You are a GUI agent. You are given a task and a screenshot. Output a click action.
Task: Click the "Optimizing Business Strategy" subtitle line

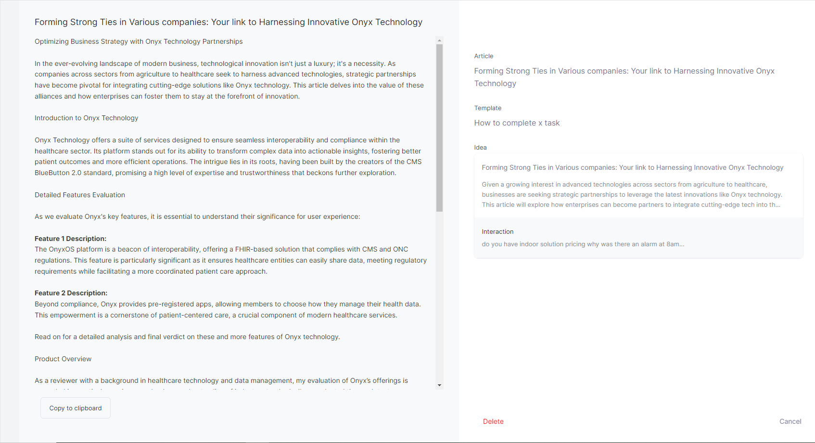coord(139,41)
